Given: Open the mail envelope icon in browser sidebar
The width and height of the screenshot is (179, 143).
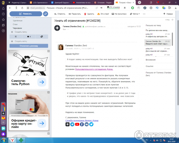Looking at the screenshot, I should [x=3, y=118].
